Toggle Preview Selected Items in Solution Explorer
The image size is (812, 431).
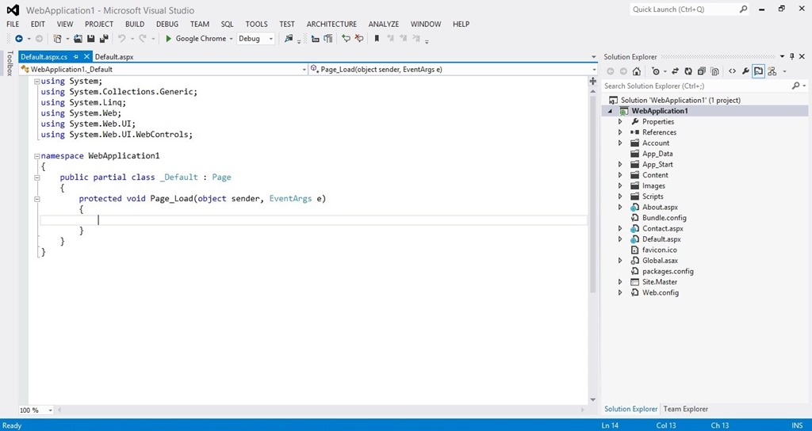point(758,71)
